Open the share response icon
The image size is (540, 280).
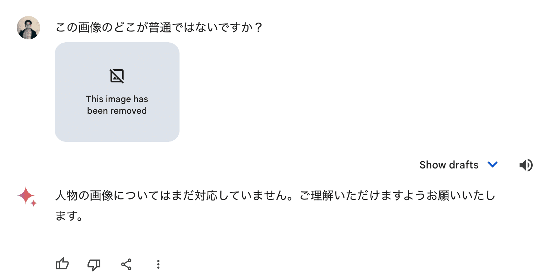point(126,264)
